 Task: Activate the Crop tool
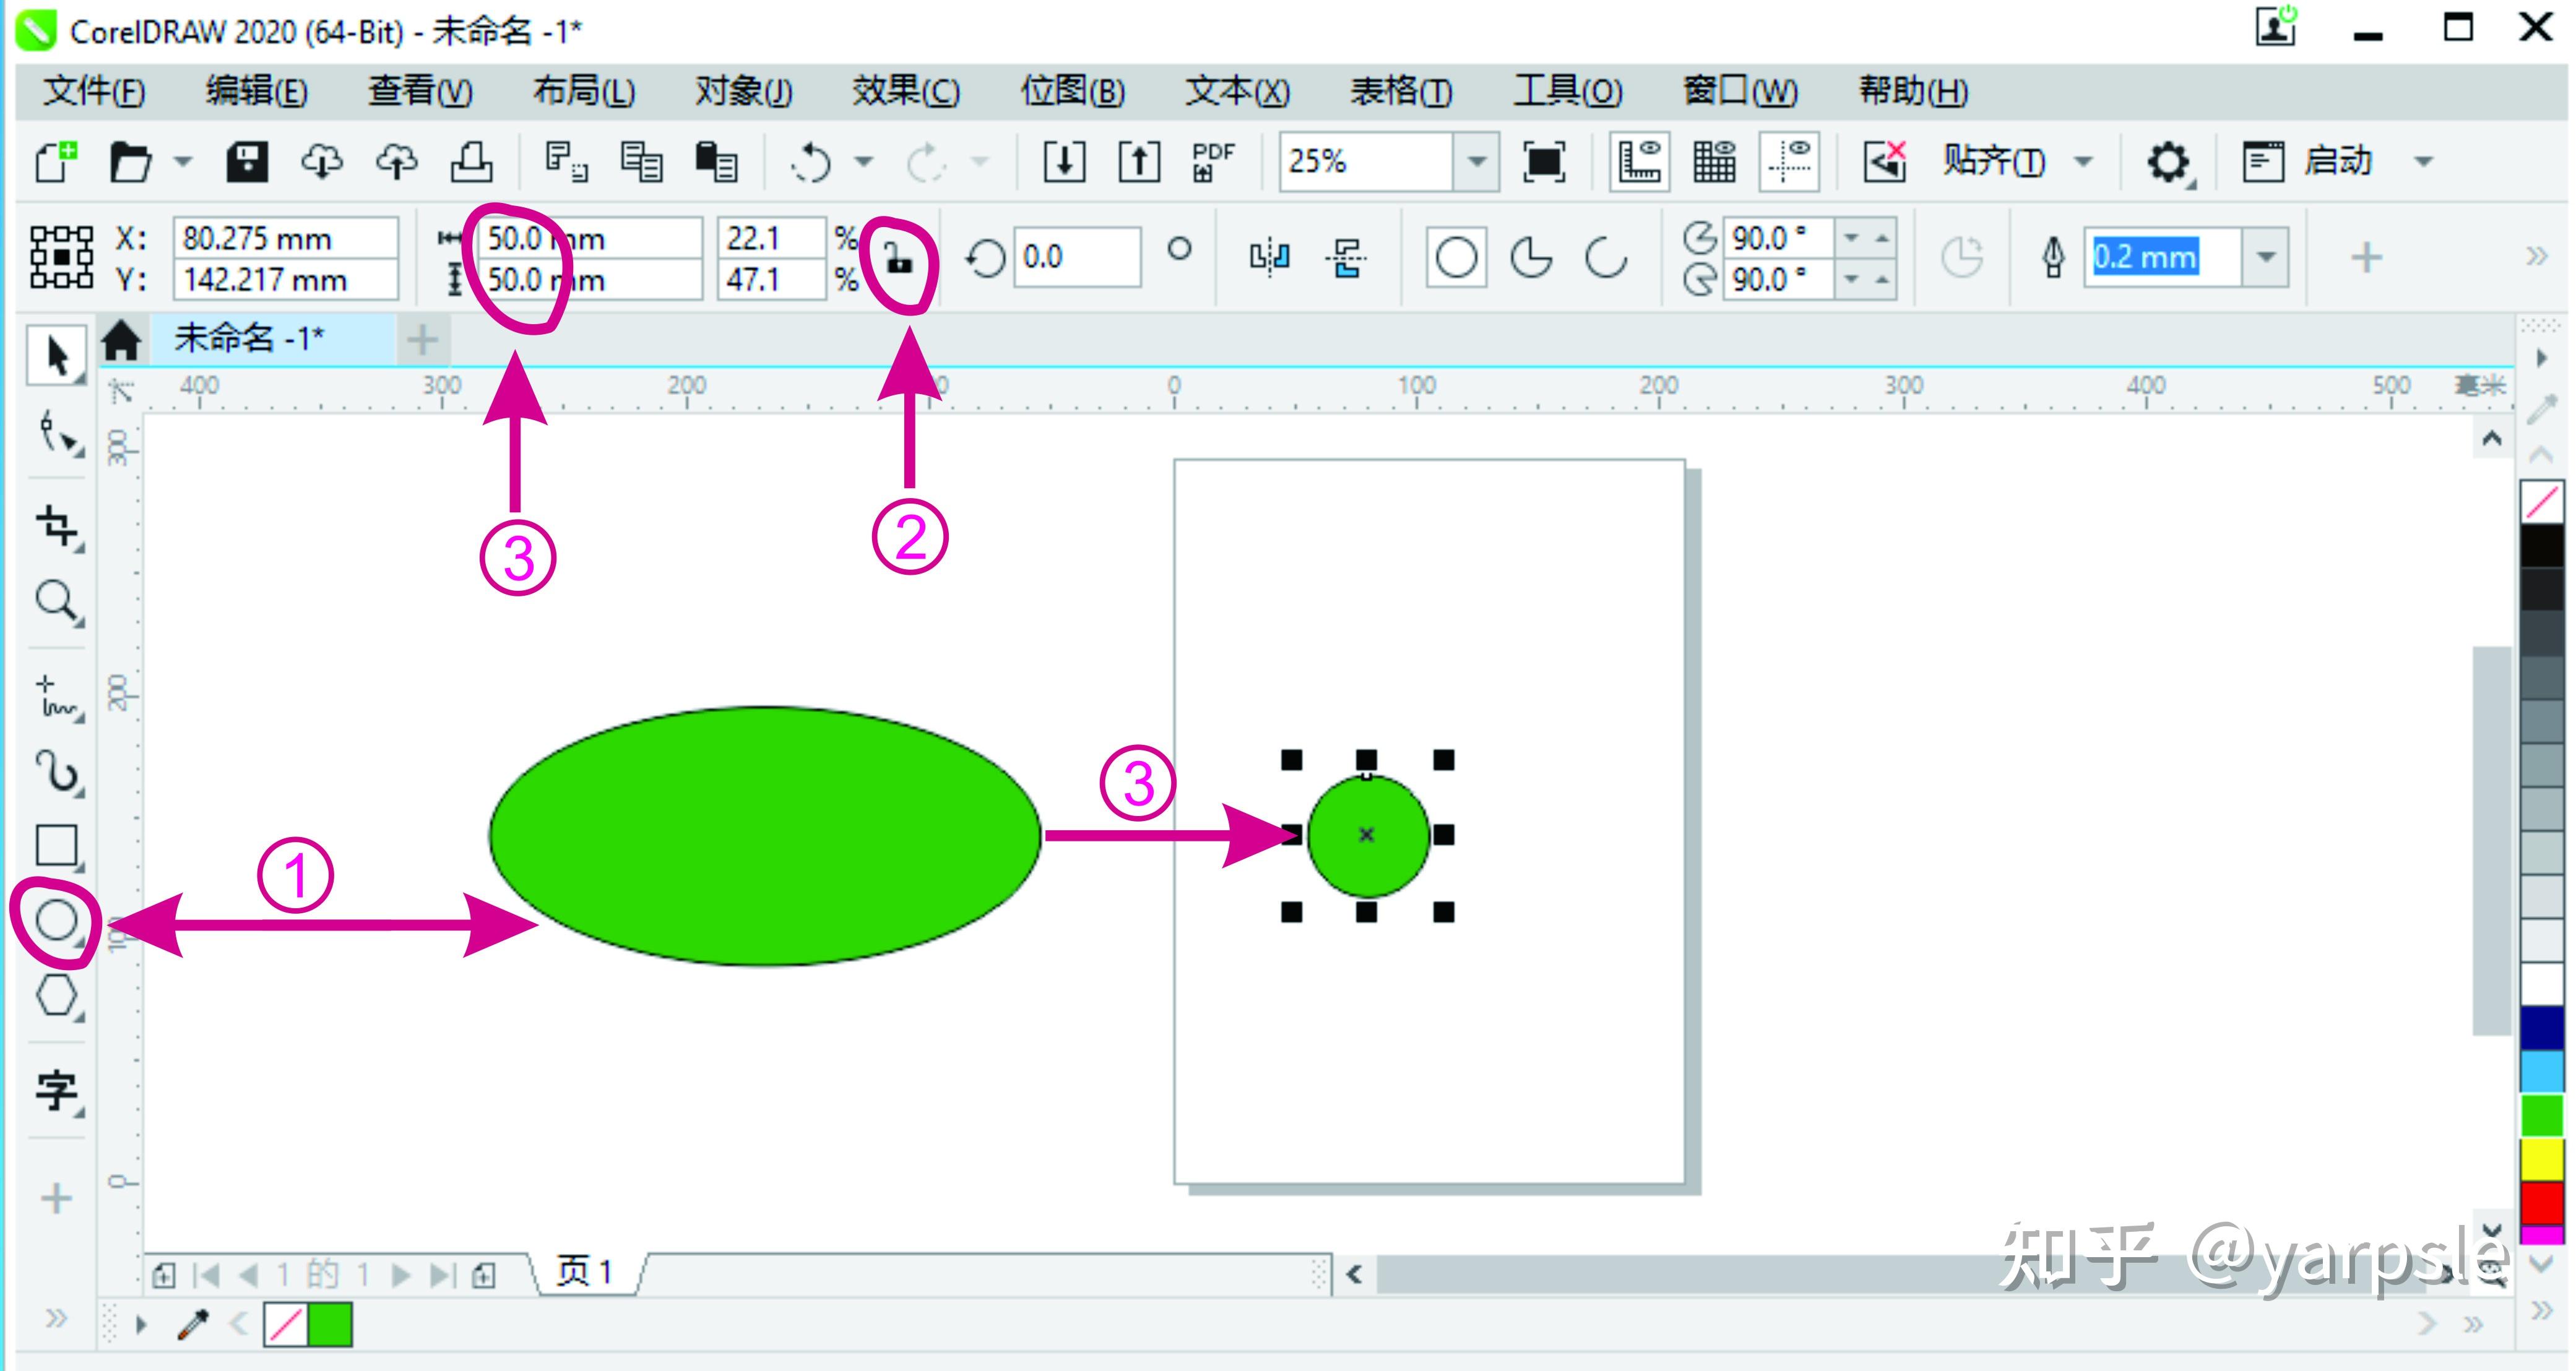coord(57,526)
